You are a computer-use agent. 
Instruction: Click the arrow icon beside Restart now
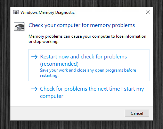pos(34,57)
